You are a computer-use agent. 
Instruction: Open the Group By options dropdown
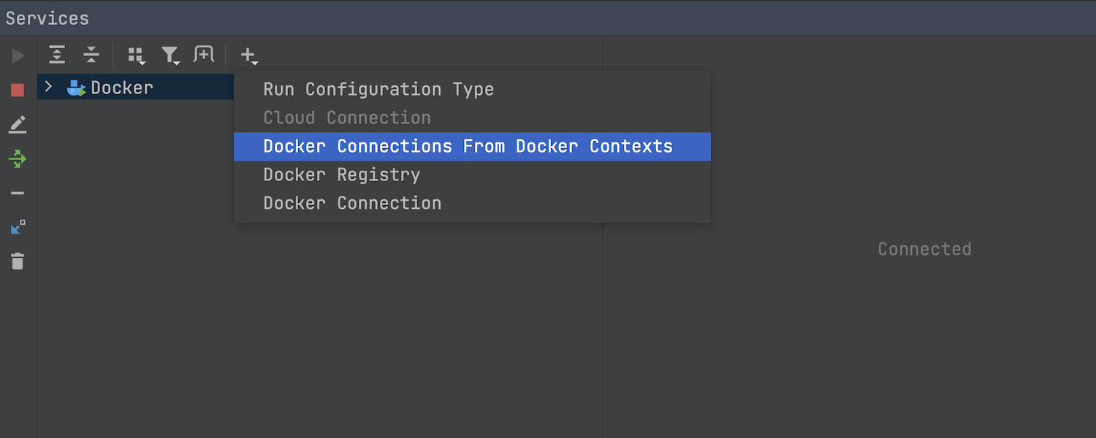[x=137, y=55]
